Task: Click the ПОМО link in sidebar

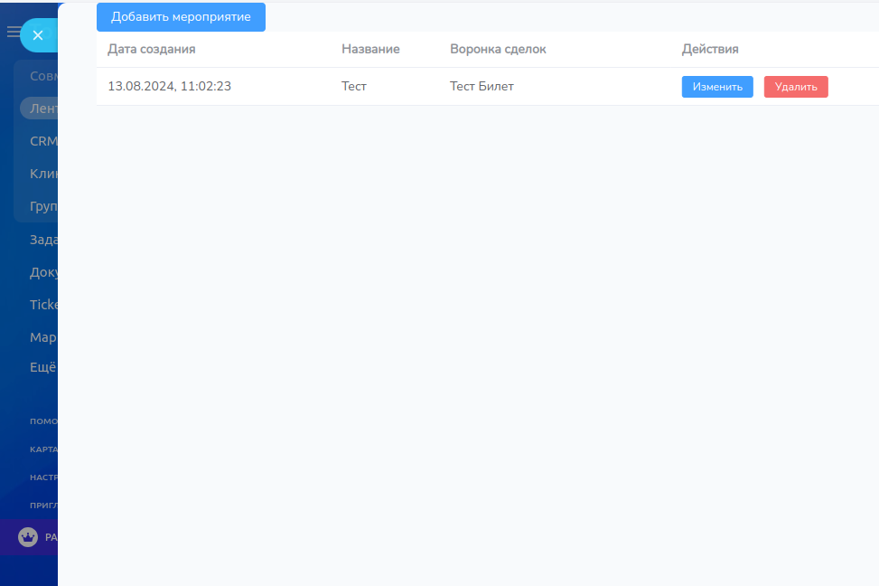Action: (43, 421)
